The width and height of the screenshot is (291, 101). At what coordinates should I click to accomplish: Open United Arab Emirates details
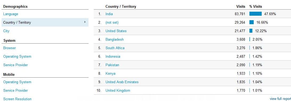[122, 82]
